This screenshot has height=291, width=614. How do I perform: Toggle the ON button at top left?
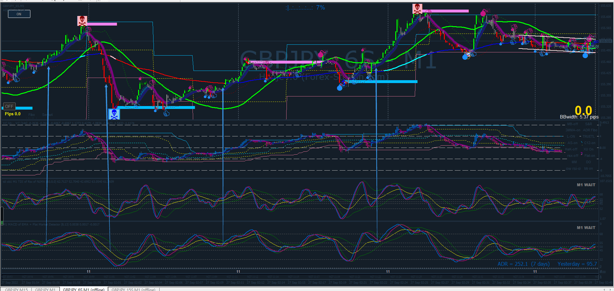coord(19,14)
